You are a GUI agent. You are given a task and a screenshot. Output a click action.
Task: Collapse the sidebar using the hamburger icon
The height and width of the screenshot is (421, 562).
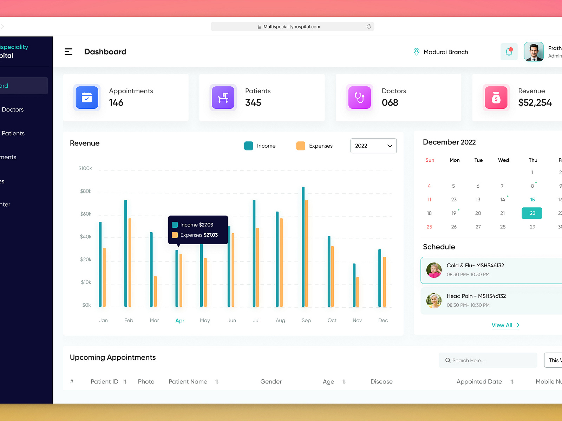tap(68, 52)
